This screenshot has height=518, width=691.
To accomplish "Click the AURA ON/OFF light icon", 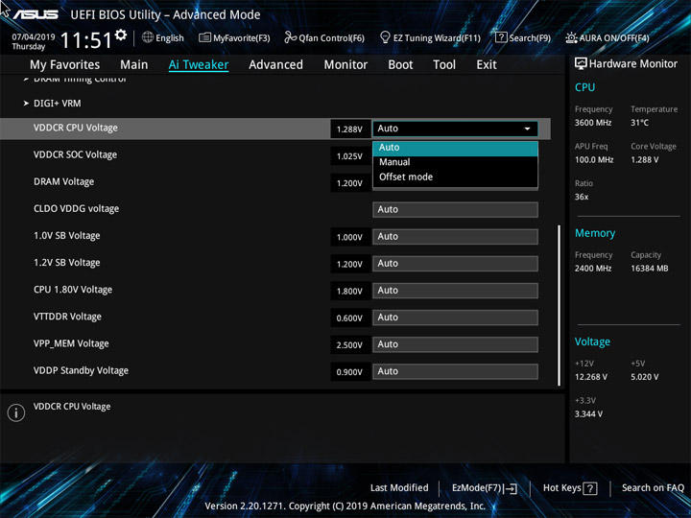I will tap(571, 37).
